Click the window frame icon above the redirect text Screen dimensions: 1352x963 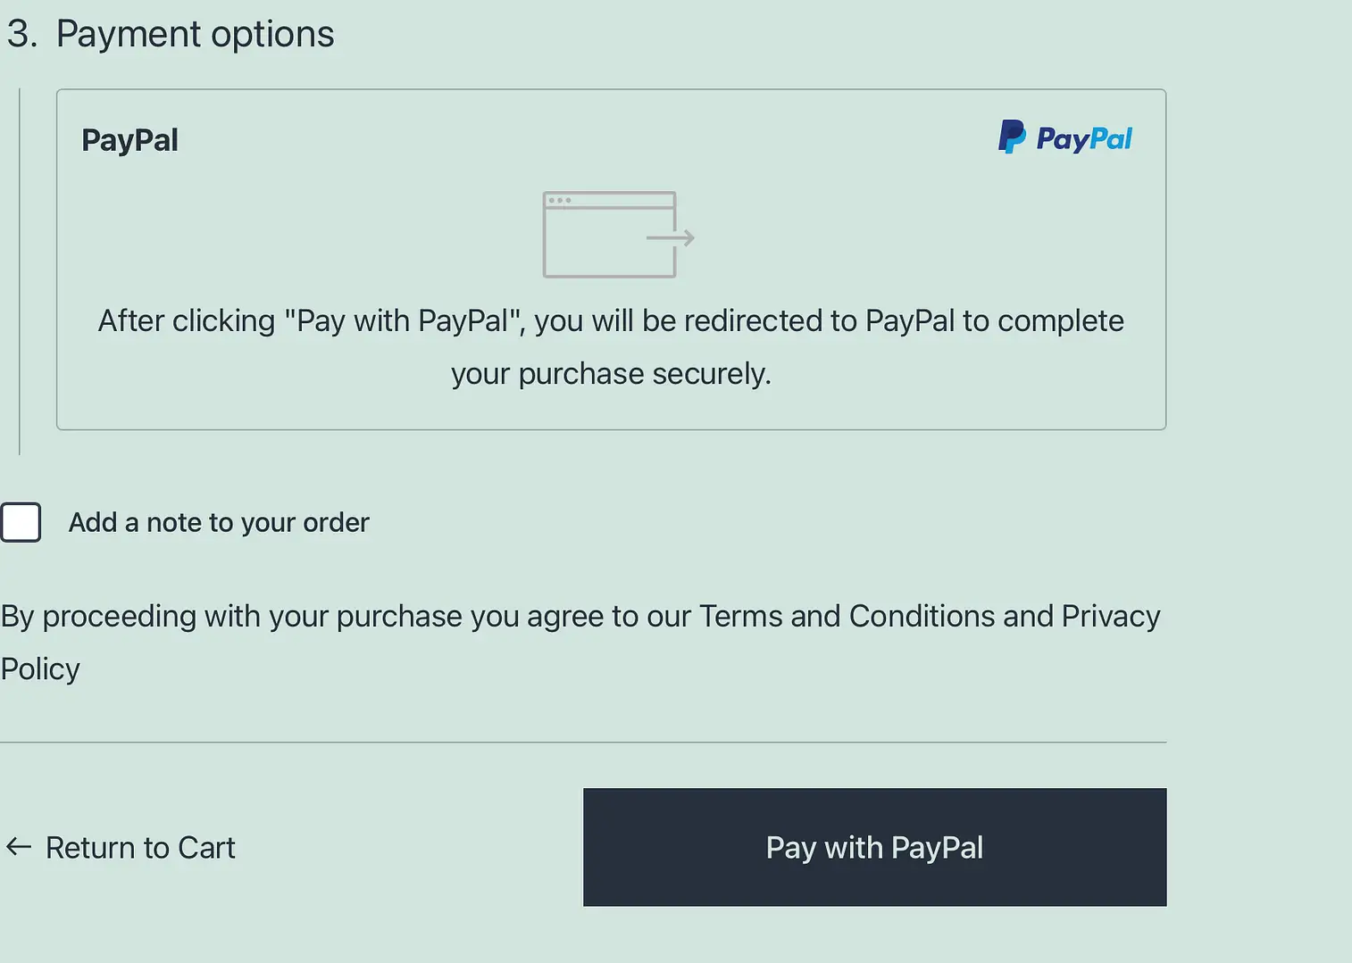pyautogui.click(x=608, y=233)
